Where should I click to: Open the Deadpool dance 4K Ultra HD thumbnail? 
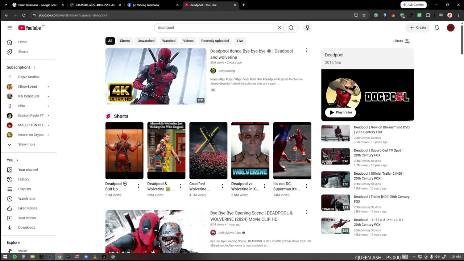[x=156, y=76]
